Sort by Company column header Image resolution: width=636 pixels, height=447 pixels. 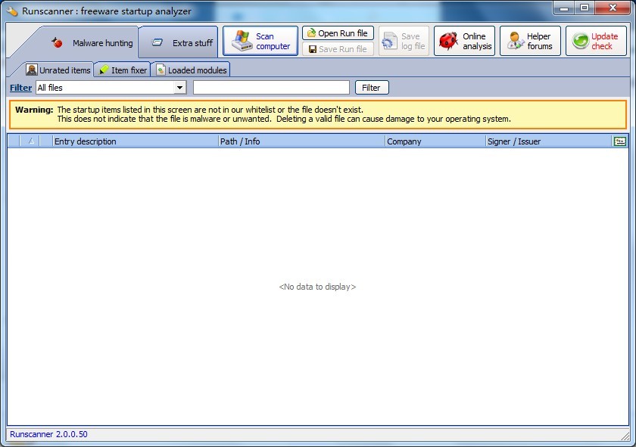pyautogui.click(x=435, y=141)
